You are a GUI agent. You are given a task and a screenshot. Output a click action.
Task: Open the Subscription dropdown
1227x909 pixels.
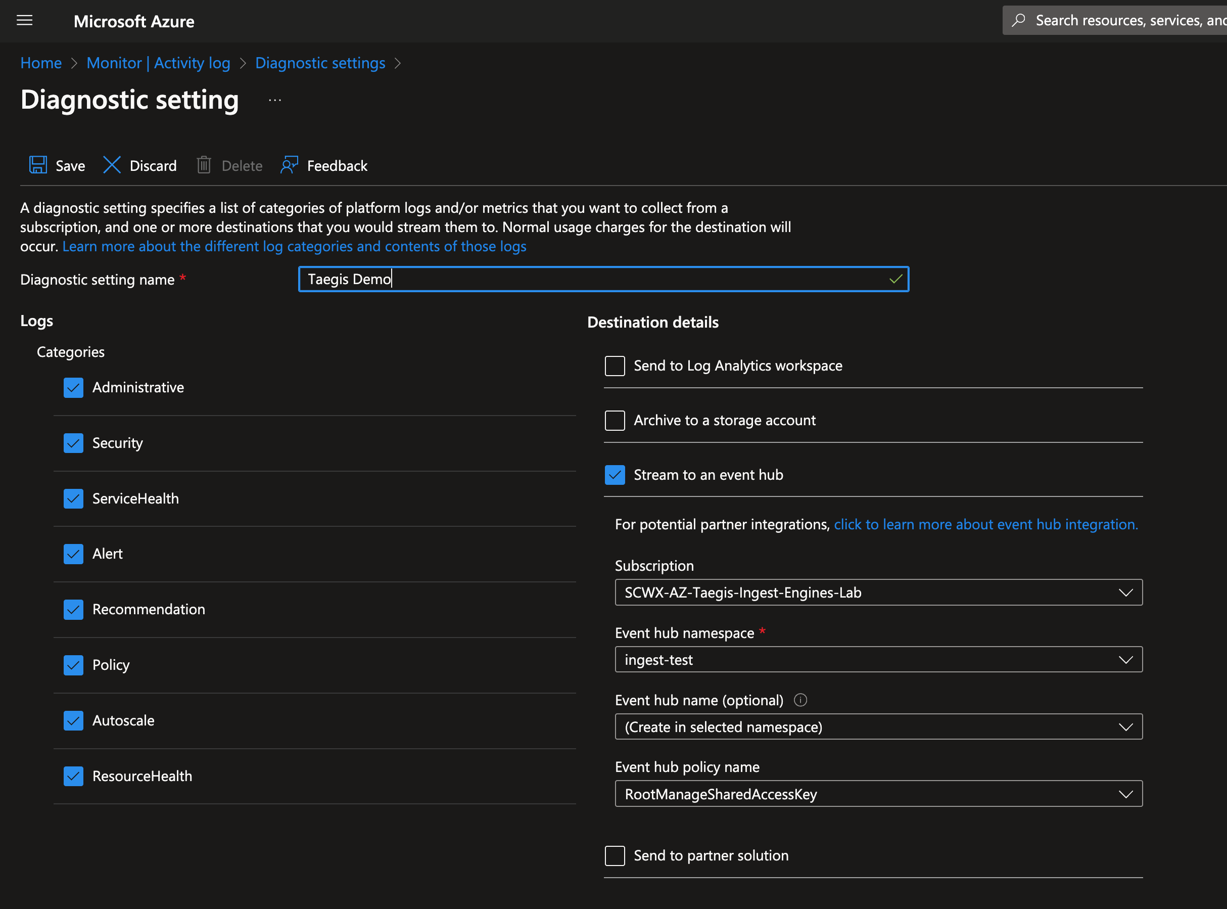878,592
